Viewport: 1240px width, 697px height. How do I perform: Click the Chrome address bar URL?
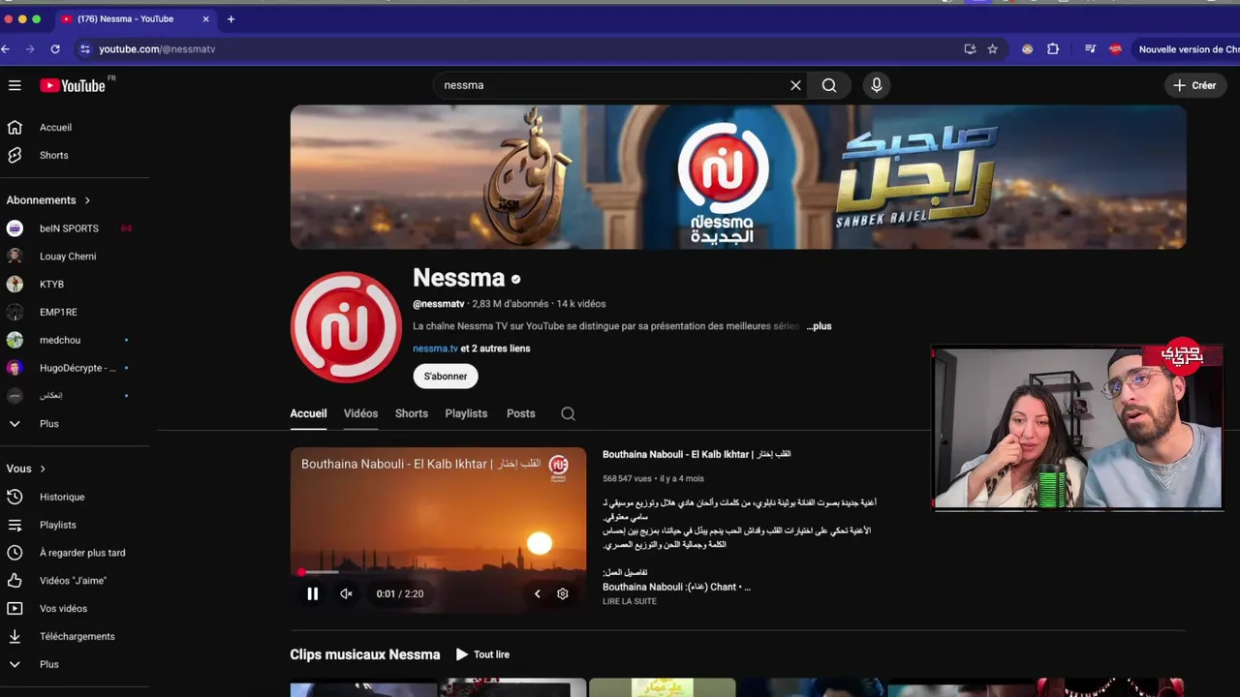(157, 49)
